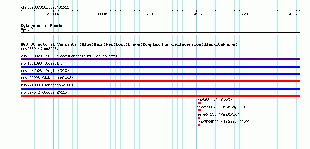Click the 23430k ruler label
310x149 pixels.
(292, 14)
